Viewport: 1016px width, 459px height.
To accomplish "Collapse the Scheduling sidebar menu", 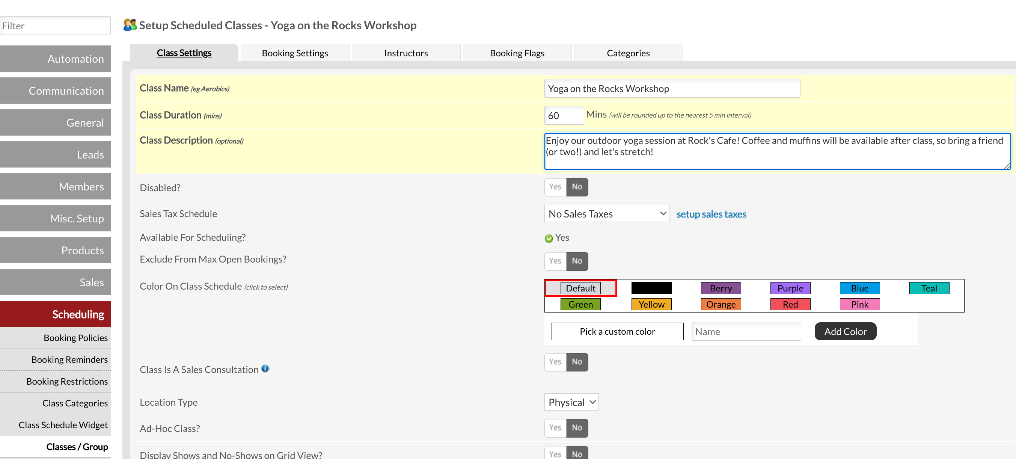I will 55,314.
